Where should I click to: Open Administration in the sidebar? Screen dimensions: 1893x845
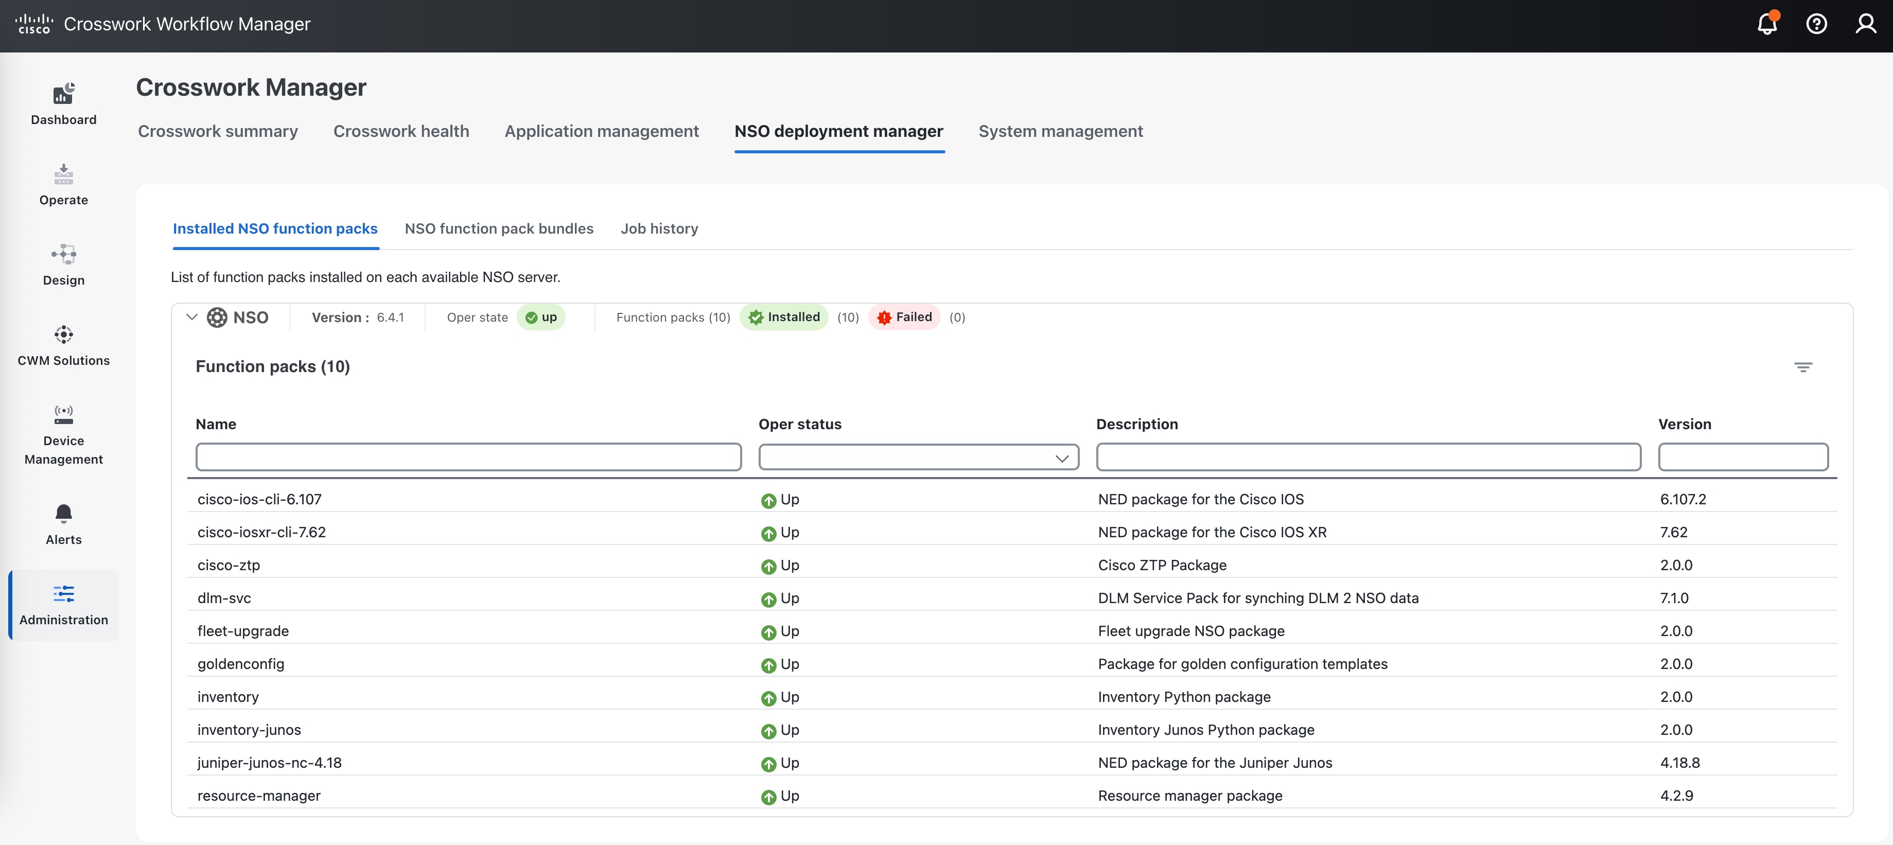[x=64, y=606]
